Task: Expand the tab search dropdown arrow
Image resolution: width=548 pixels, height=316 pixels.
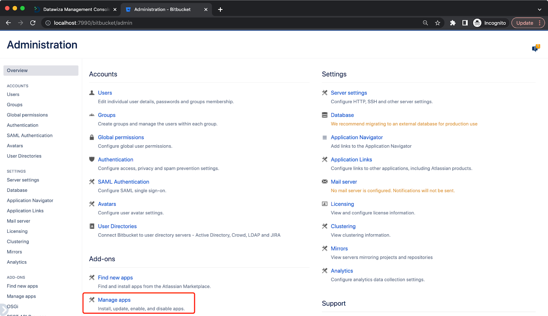Action: point(539,10)
